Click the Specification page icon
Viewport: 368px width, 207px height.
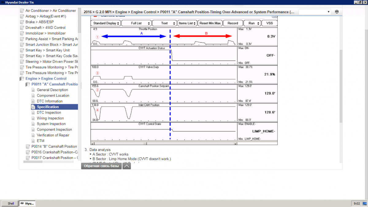coord(33,107)
